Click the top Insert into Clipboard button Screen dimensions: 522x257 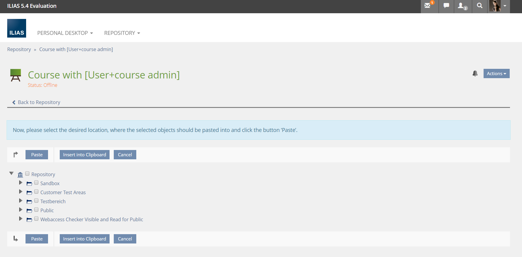coord(85,155)
